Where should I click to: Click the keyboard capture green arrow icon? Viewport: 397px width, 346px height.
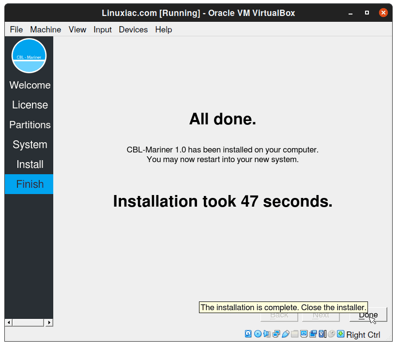click(340, 334)
